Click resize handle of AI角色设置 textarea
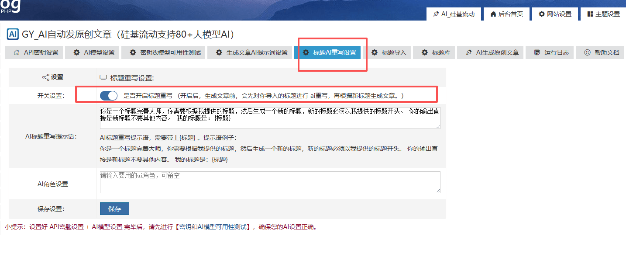The image size is (626, 257). [438, 191]
